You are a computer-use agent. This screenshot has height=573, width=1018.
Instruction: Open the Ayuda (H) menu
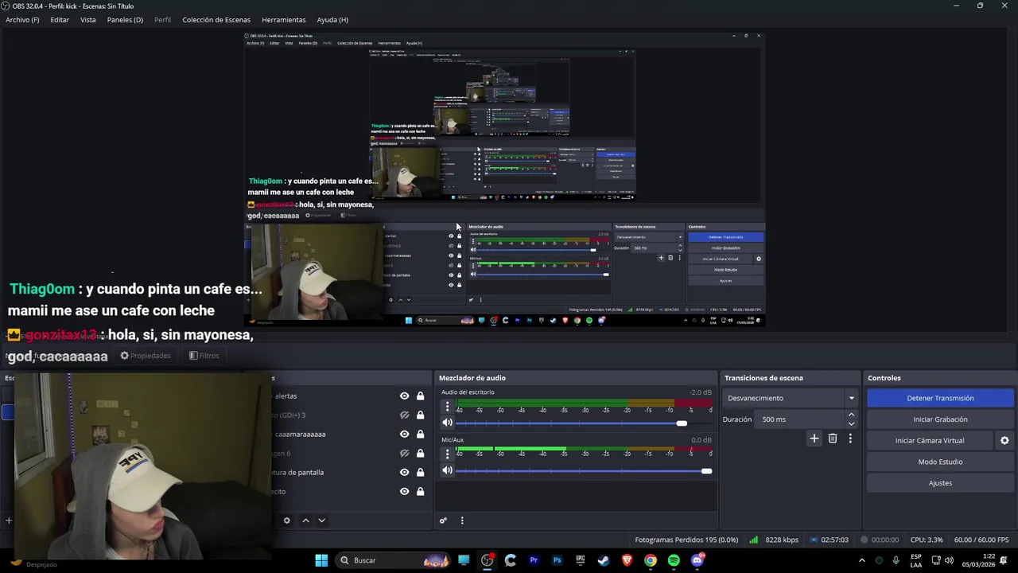coord(332,20)
